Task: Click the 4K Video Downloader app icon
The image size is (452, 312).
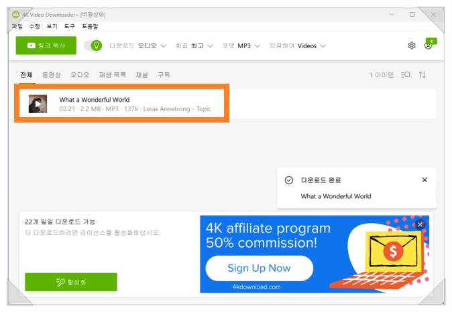Action: coord(15,14)
